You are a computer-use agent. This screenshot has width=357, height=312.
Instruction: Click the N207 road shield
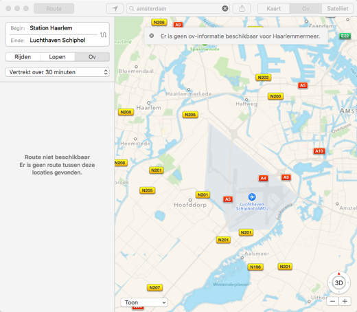pyautogui.click(x=154, y=287)
